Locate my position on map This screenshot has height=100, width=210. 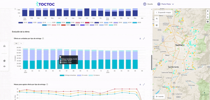point(208,22)
